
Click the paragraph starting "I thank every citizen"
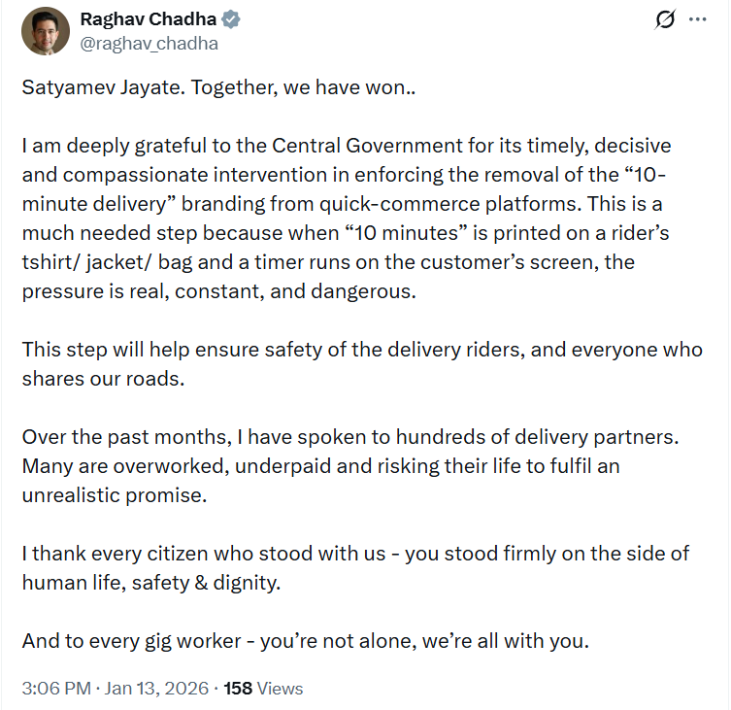pos(355,567)
